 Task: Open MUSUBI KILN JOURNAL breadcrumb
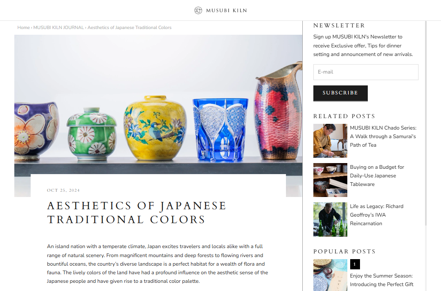59,27
